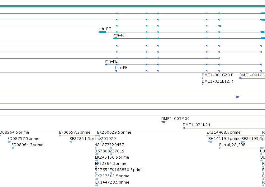
Task: Click the EK168850.5prime EST label
Action: 127,170
